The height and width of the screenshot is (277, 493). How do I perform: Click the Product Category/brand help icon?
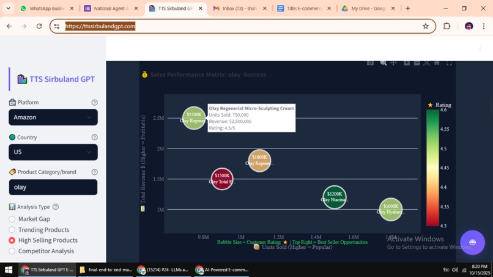point(94,172)
